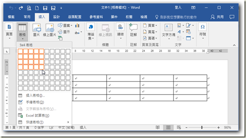Click the Redo icon in quick access toolbar

tap(21, 8)
